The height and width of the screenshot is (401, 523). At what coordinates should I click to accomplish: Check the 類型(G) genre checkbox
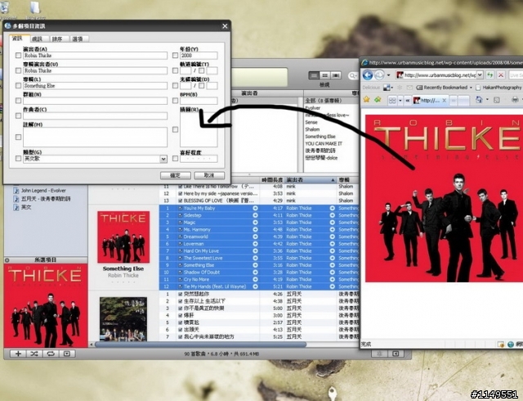(18, 159)
